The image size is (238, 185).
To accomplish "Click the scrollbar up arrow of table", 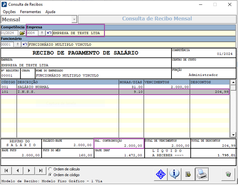I will [x=233, y=82].
